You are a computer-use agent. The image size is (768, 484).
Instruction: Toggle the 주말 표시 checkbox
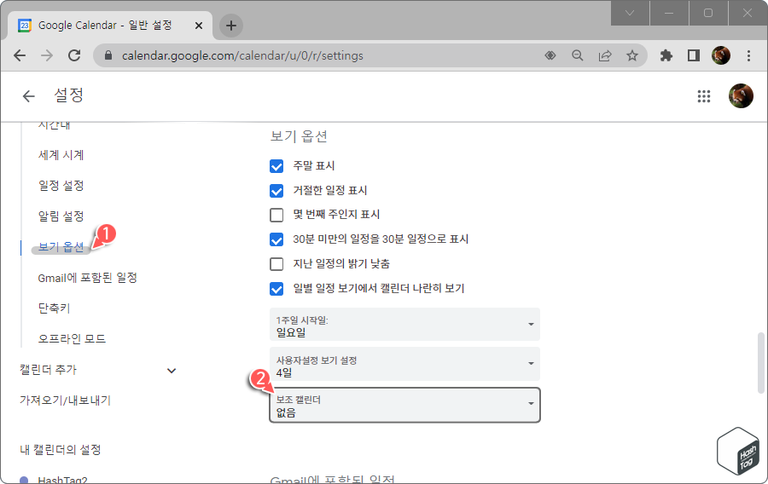point(276,166)
